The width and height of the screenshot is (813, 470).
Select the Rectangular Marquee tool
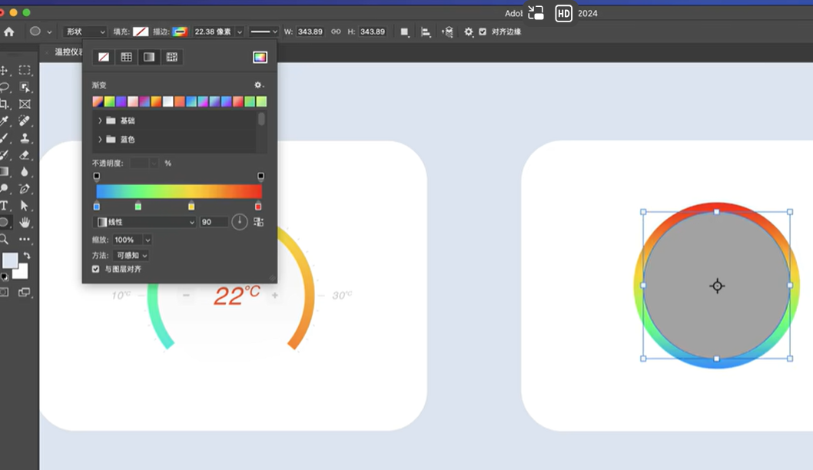tap(25, 71)
